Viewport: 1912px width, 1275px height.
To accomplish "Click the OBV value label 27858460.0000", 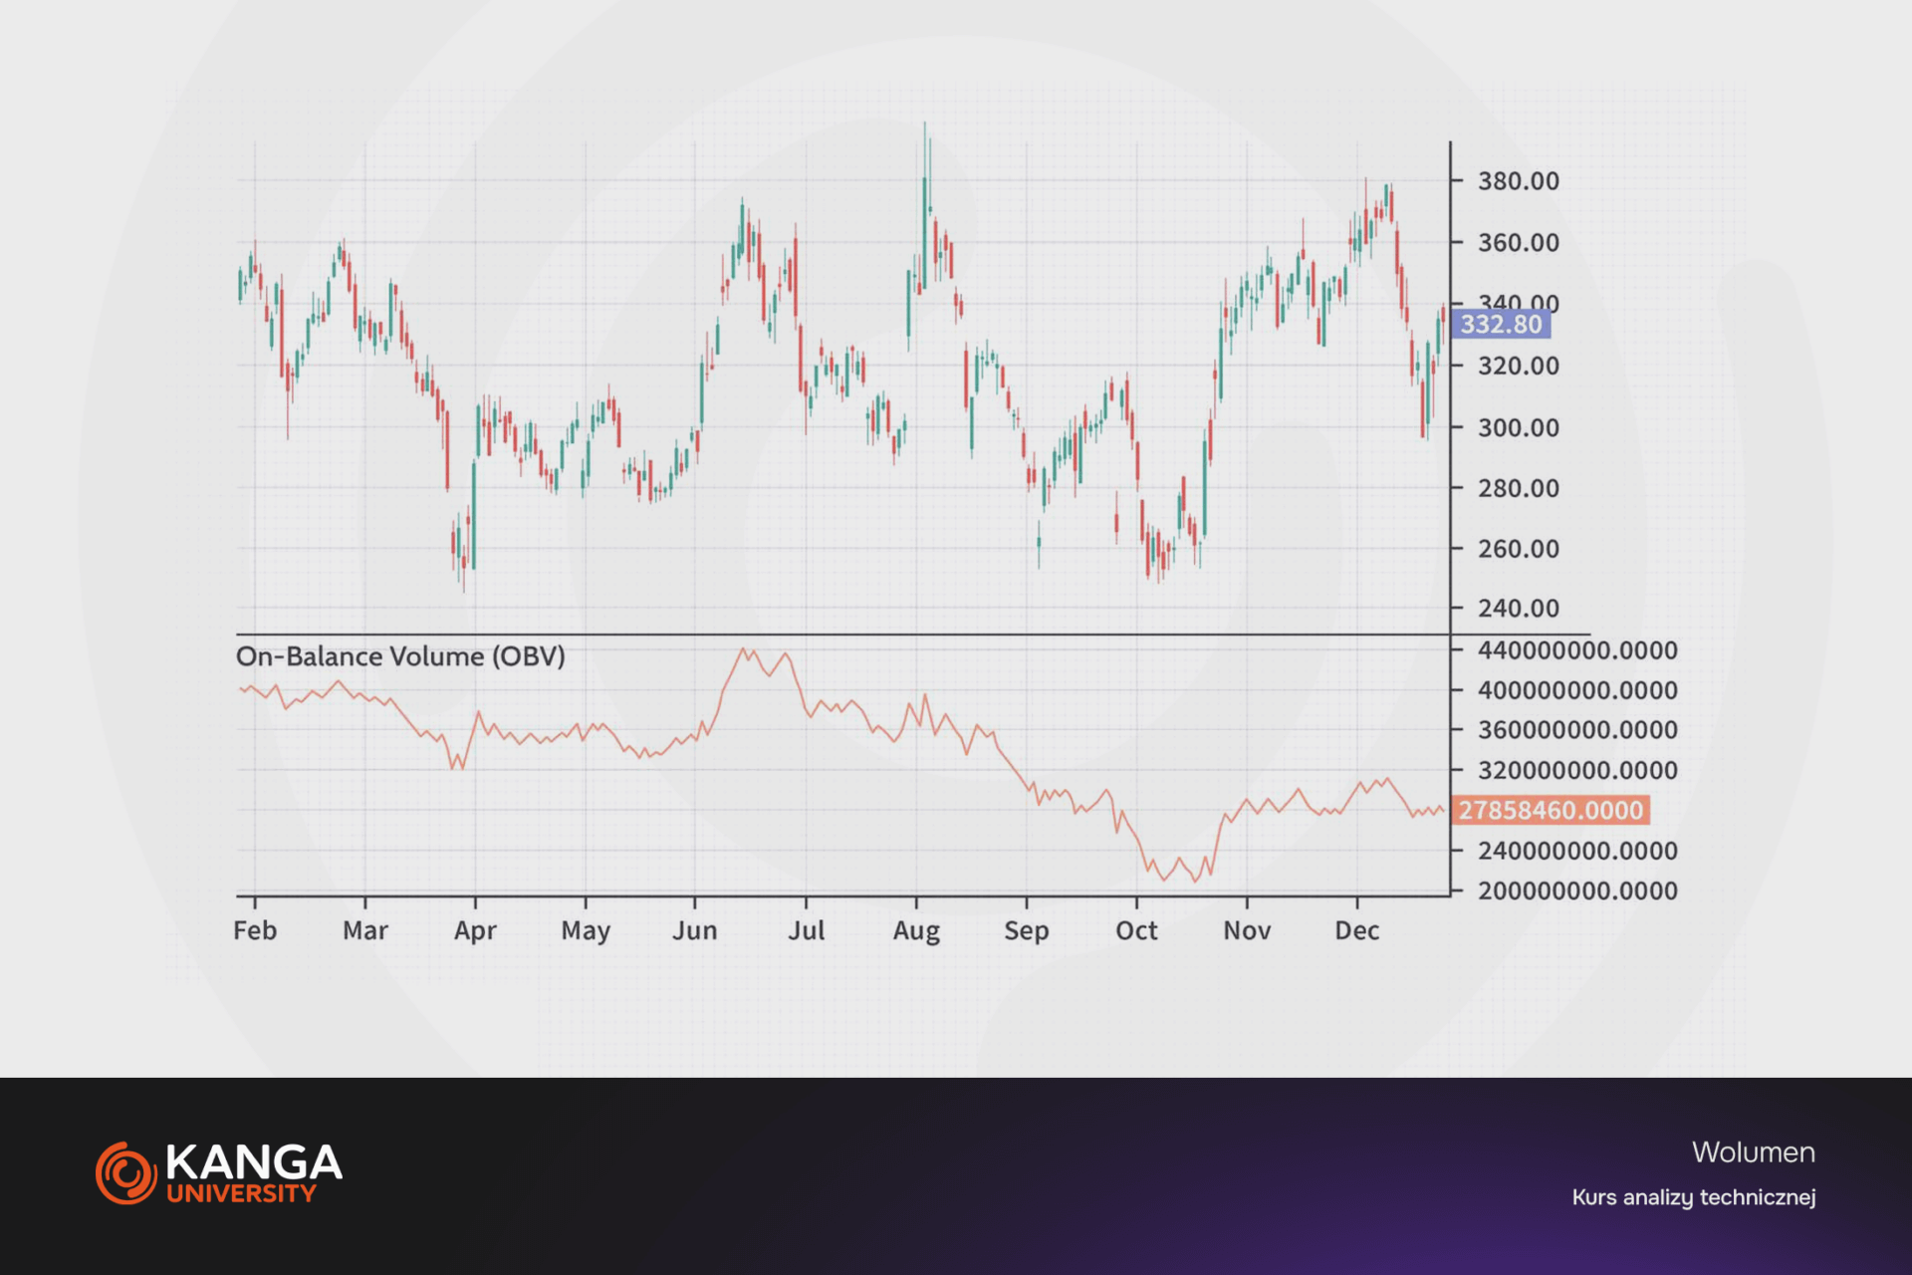I will [x=1551, y=810].
